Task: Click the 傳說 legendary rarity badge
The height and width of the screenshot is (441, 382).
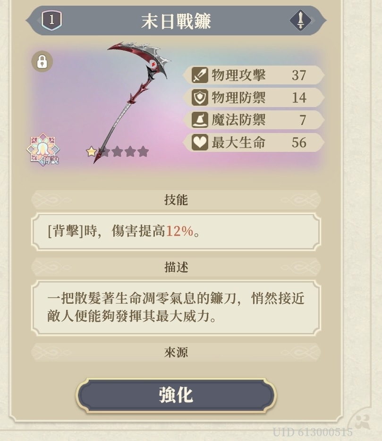Action: tap(43, 149)
